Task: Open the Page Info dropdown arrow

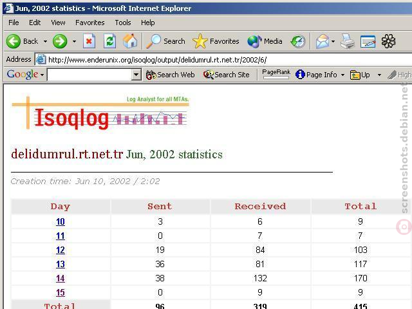Action: click(342, 75)
